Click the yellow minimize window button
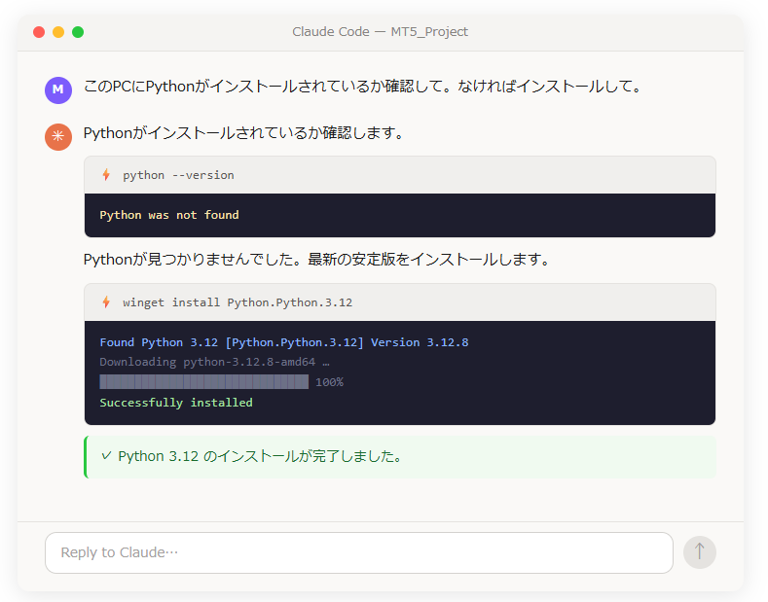This screenshot has width=768, height=602. [58, 32]
